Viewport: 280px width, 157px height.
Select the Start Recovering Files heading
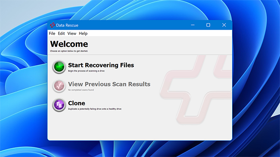[101, 65]
